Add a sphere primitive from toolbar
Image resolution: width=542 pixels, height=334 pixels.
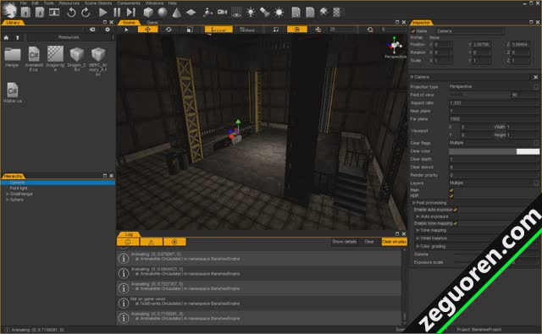click(x=163, y=13)
